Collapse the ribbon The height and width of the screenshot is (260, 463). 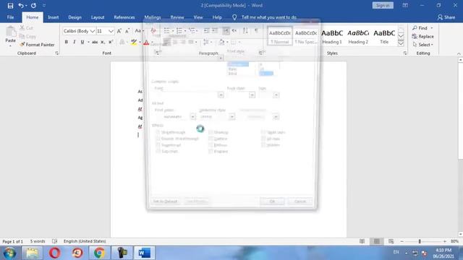tap(459, 53)
